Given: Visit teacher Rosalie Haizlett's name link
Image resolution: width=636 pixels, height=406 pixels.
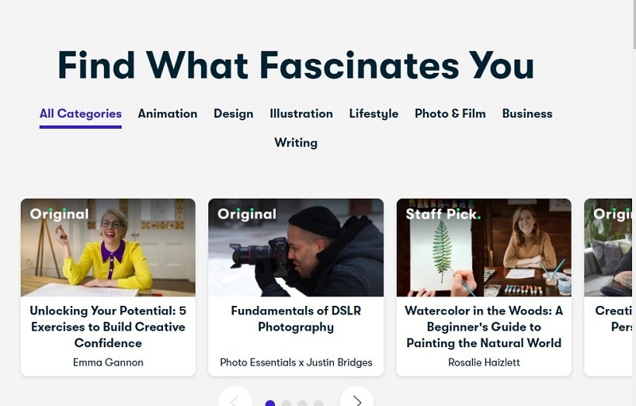Looking at the screenshot, I should (483, 362).
